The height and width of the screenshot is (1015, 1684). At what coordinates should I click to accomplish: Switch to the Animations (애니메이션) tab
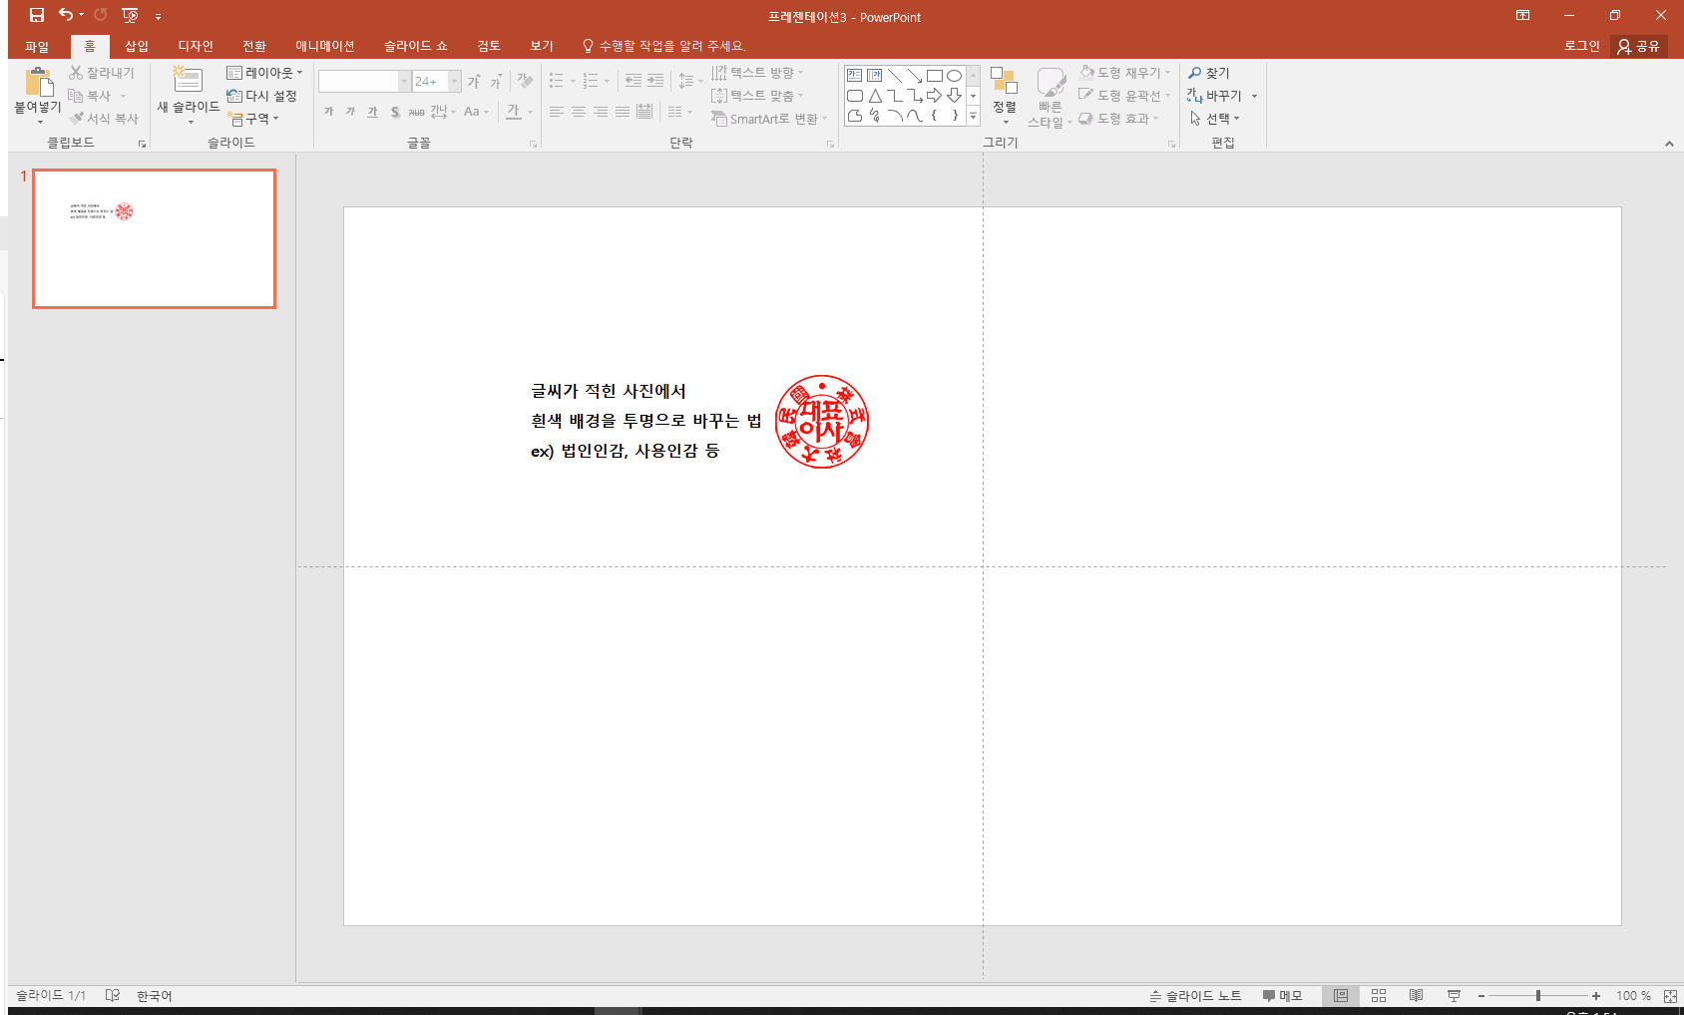[325, 46]
